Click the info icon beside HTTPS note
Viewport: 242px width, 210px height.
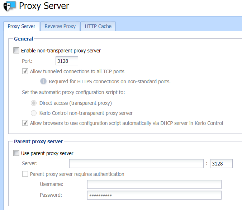[x=43, y=81]
